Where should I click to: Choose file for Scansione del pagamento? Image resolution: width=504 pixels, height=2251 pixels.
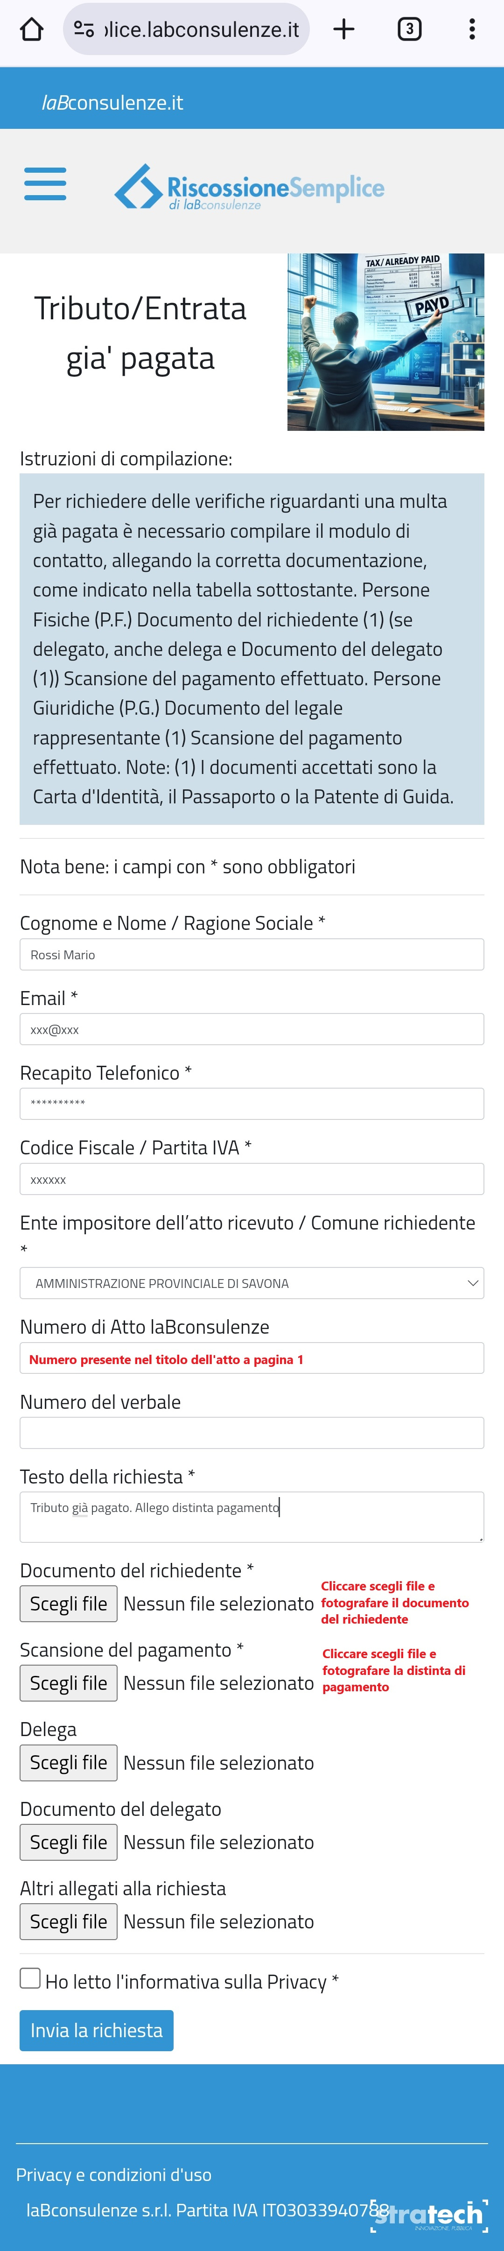click(69, 1683)
